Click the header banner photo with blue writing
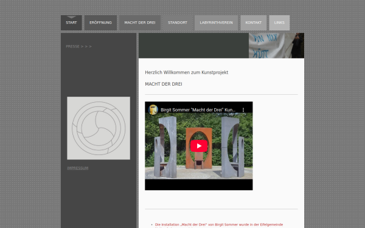Image resolution: width=365 pixels, height=228 pixels. [276, 46]
